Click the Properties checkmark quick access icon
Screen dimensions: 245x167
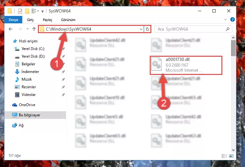point(20,11)
